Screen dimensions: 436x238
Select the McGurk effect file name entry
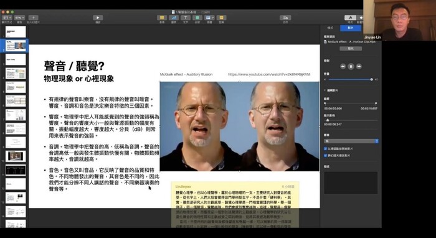coord(350,42)
